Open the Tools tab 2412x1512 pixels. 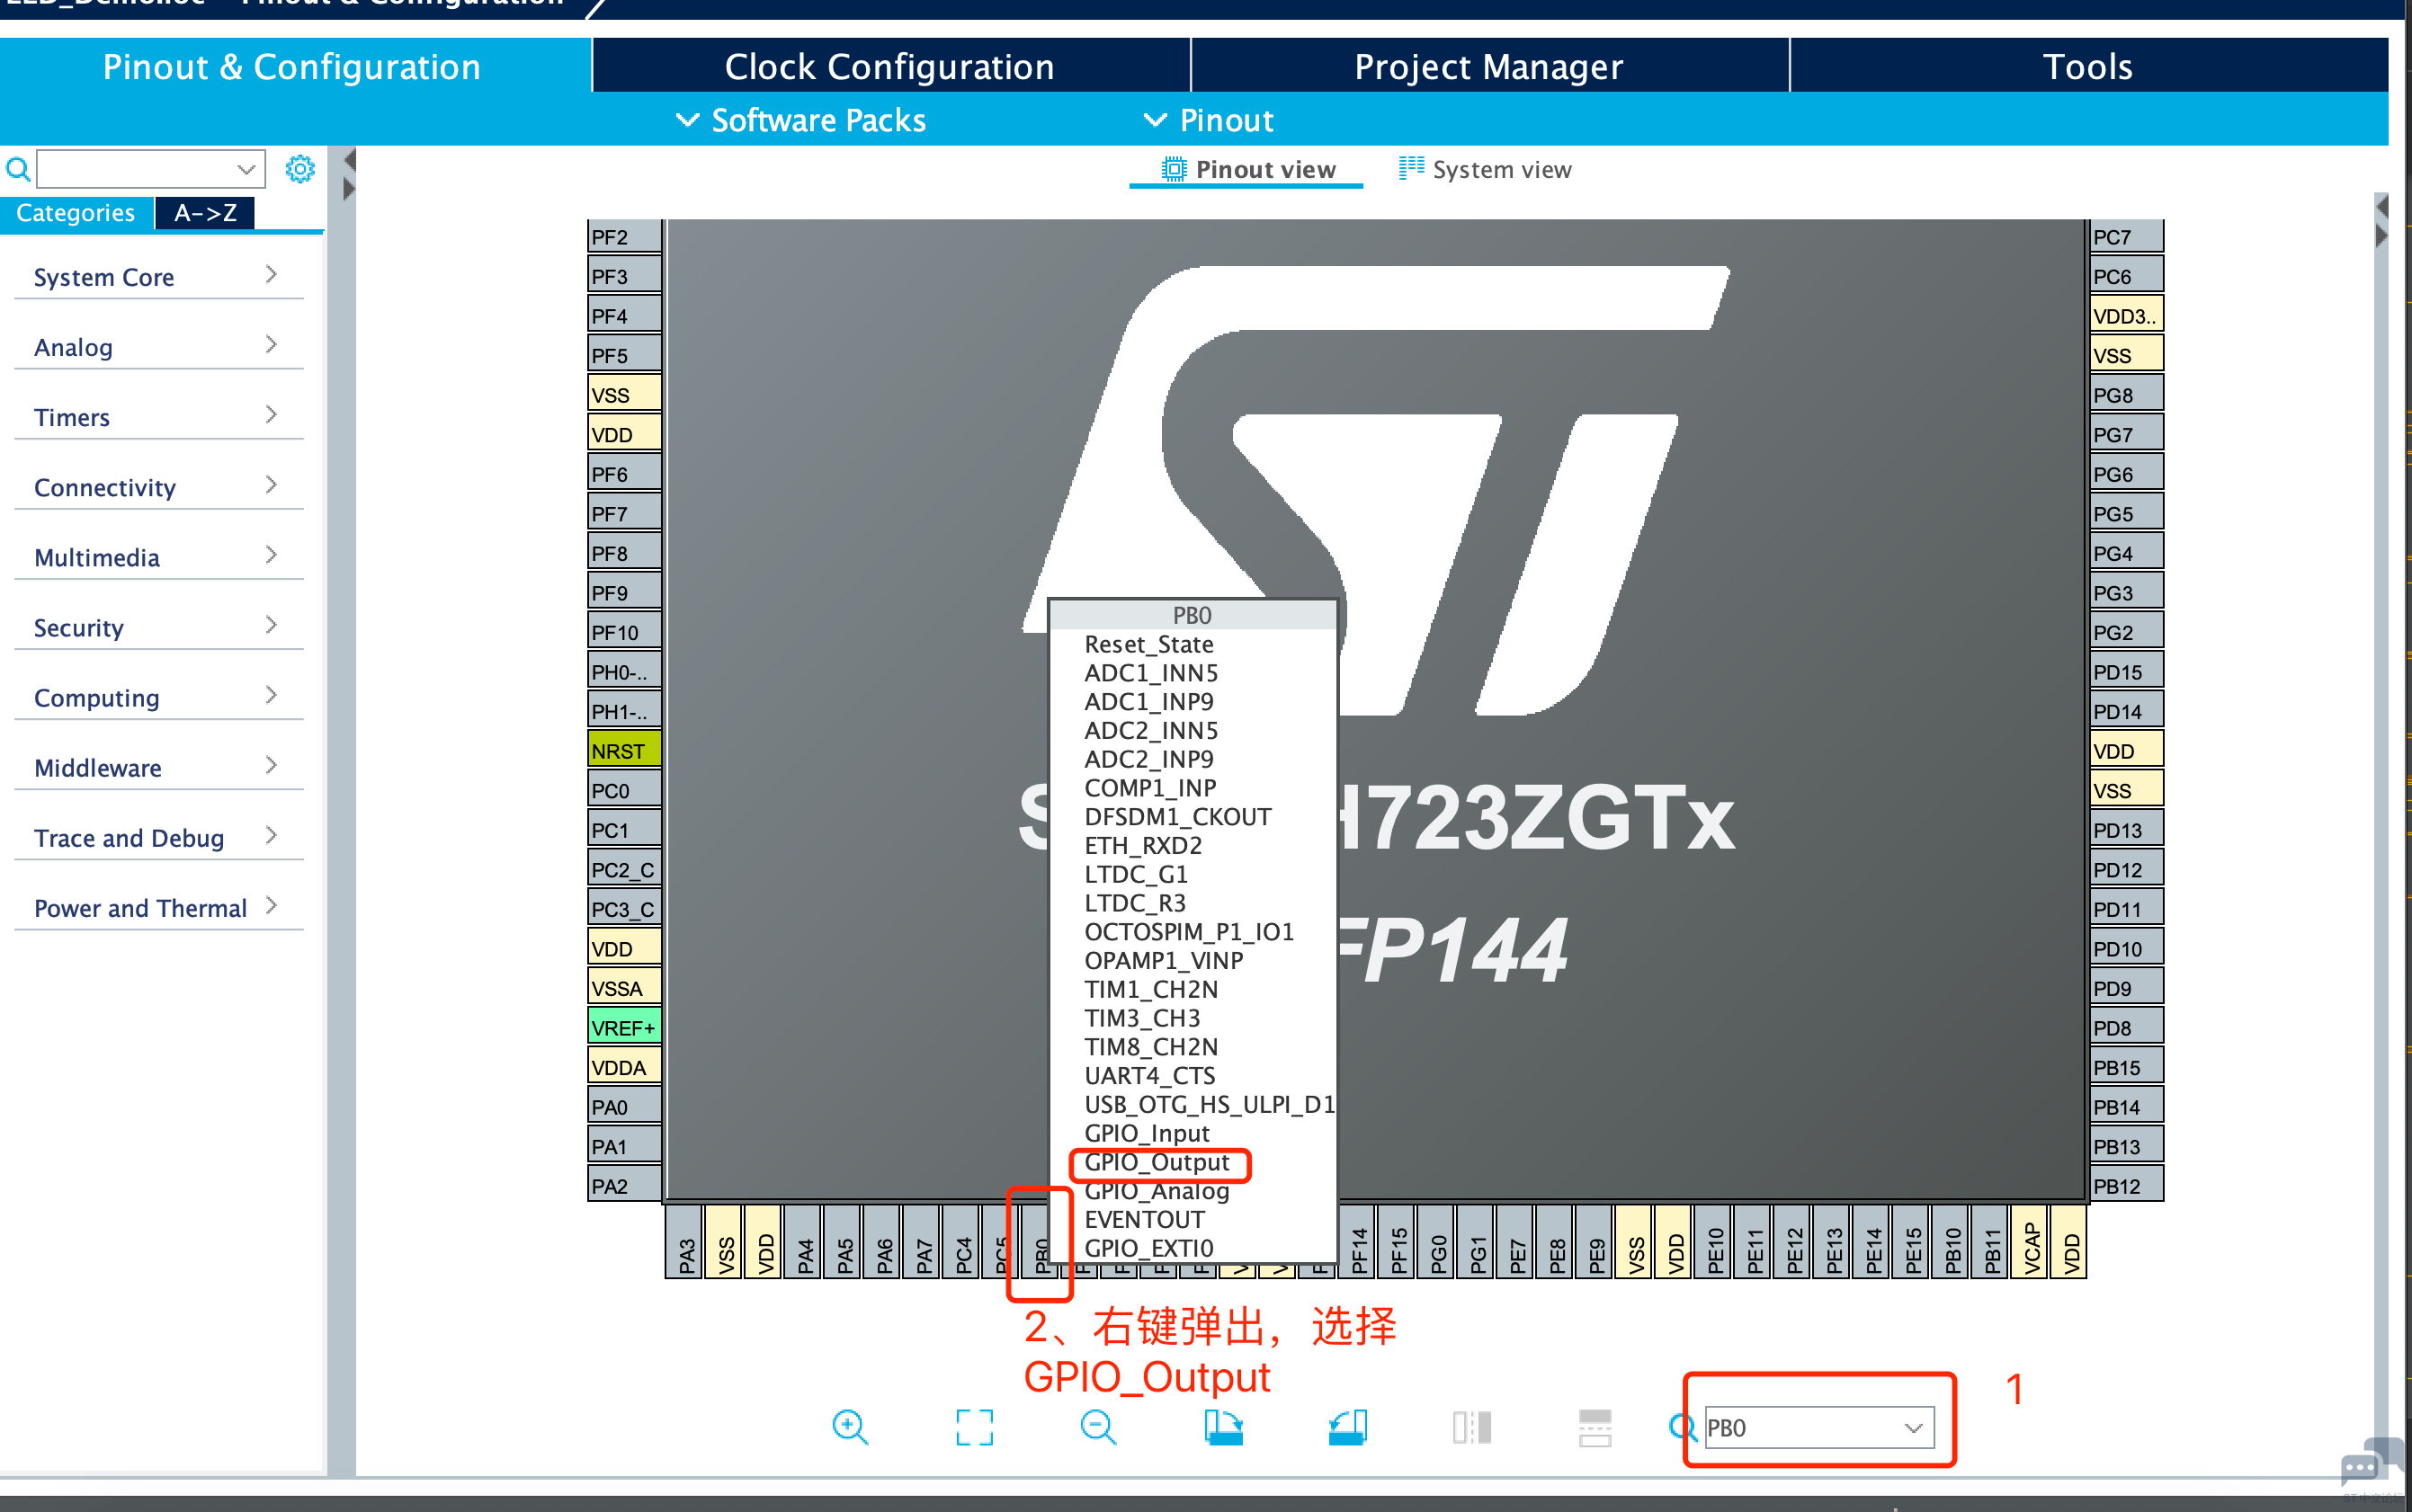(x=2088, y=66)
